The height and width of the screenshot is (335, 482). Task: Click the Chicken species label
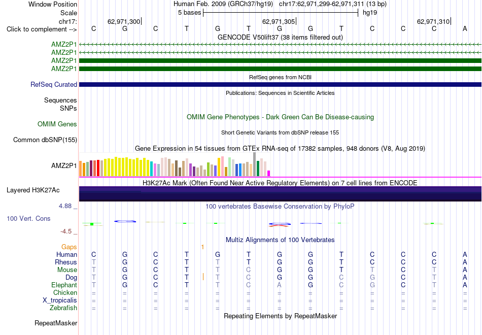coord(65,292)
